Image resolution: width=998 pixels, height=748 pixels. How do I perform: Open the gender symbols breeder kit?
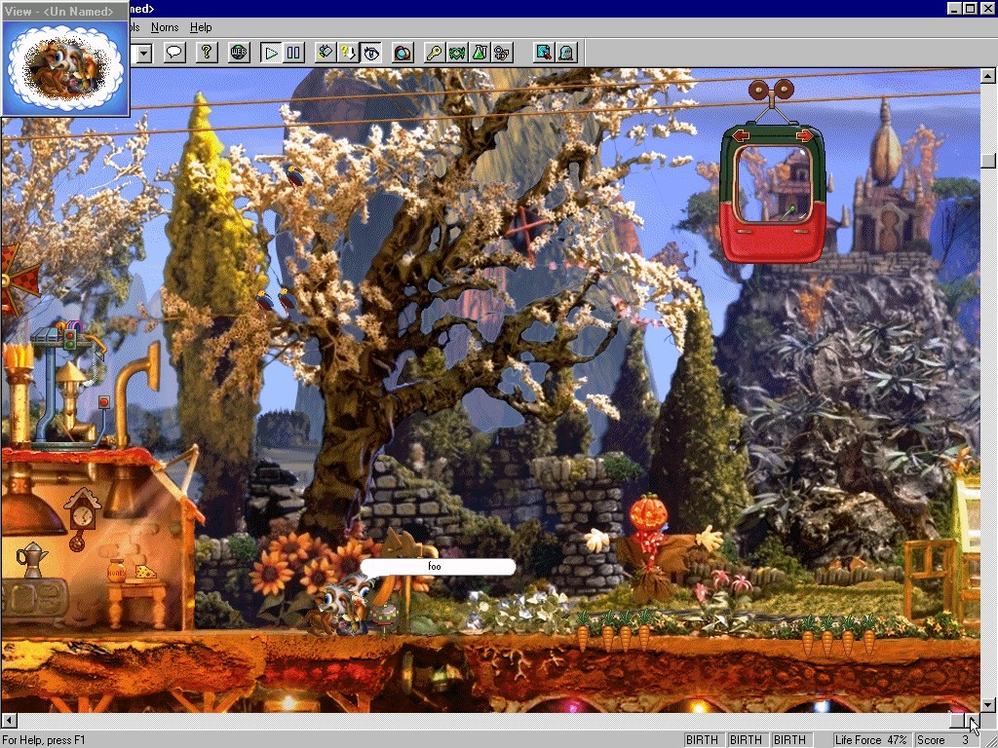(x=502, y=53)
